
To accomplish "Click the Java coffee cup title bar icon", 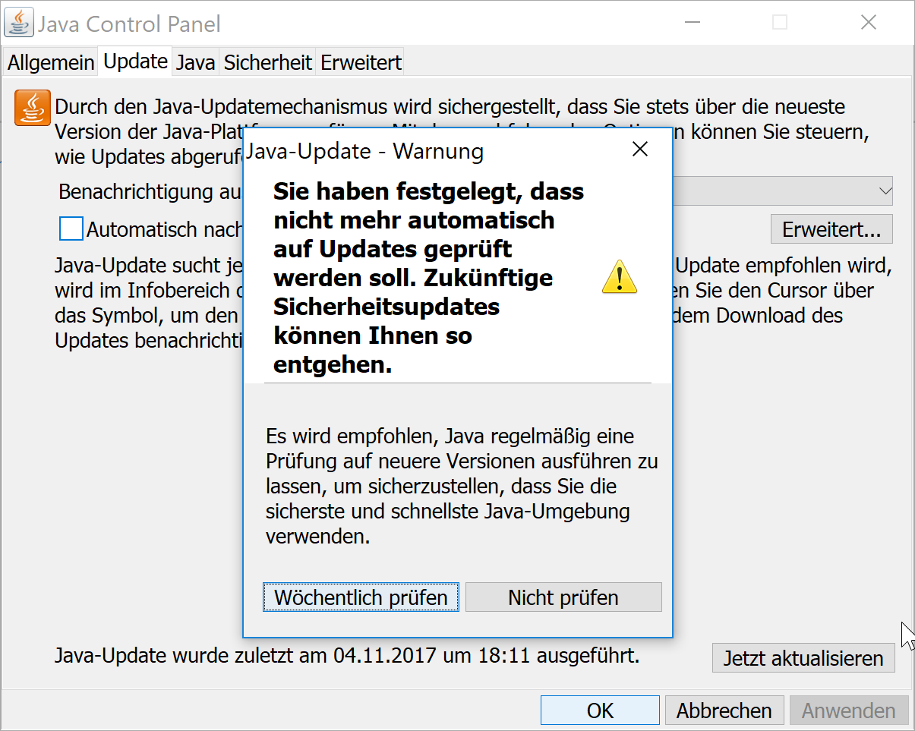I will 19,23.
